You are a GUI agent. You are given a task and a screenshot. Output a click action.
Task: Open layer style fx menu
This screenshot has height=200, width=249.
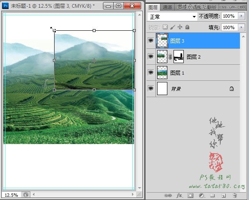tap(179, 195)
